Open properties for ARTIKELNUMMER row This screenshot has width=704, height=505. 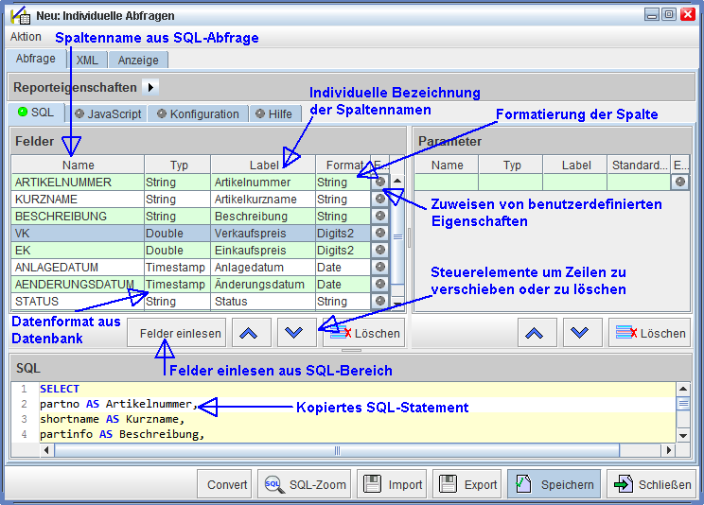379,183
